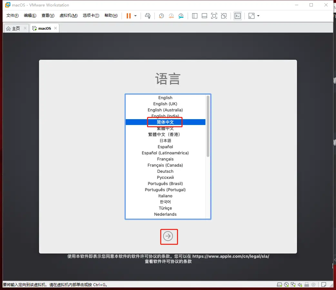336x290 pixels.
Task: Minimize the VMware Workstation window
Action: [297, 5]
